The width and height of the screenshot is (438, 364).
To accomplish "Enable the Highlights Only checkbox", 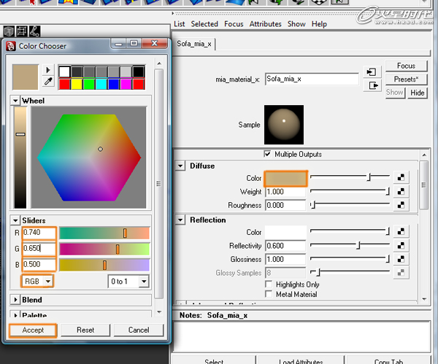I will point(269,284).
